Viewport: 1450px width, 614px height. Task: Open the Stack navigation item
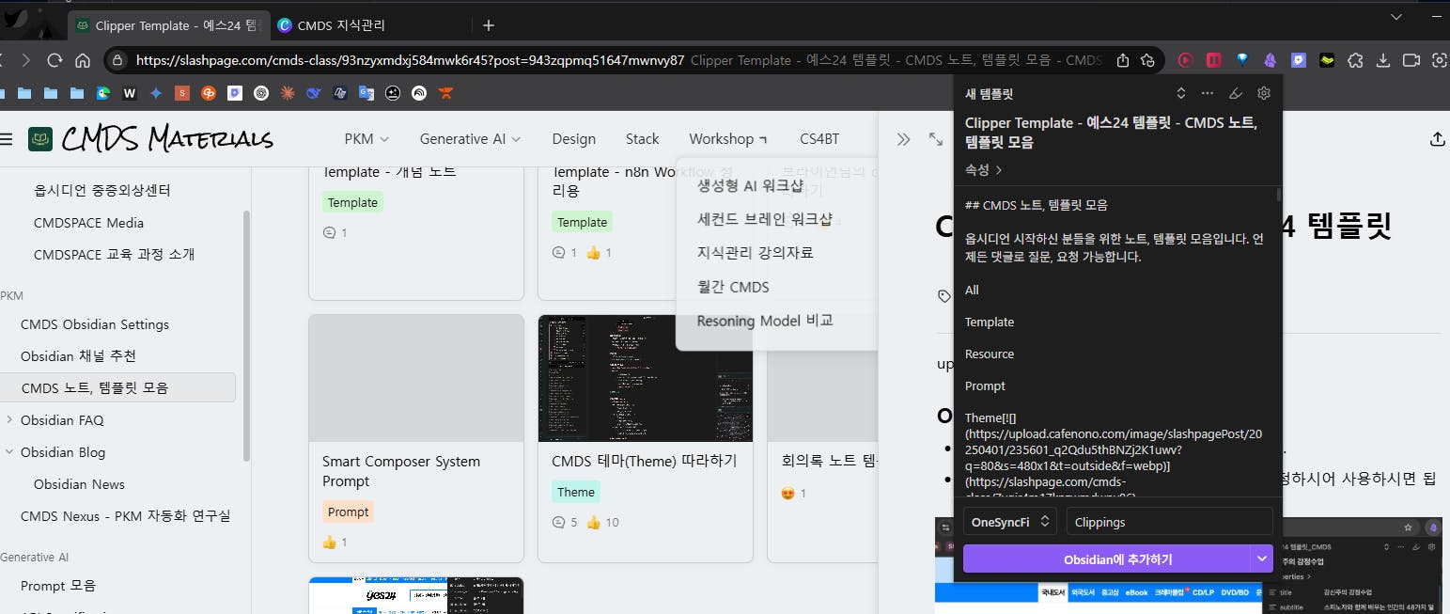[643, 139]
